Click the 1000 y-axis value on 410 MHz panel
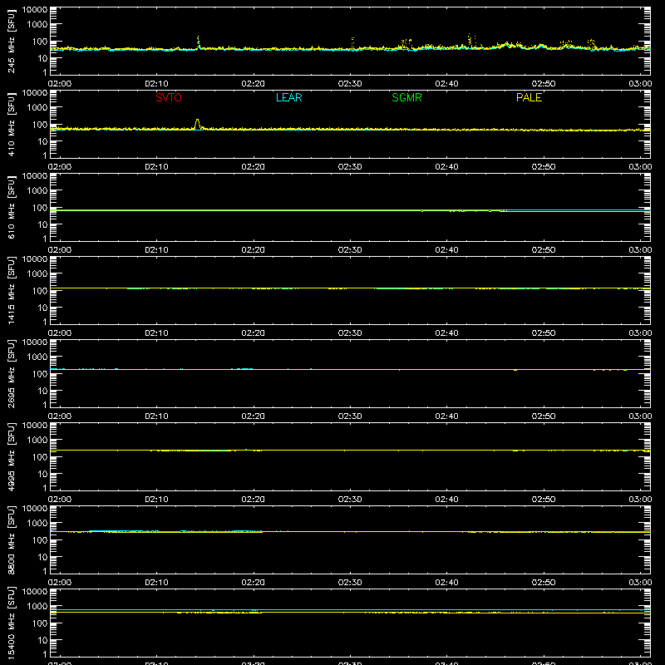 click(37, 108)
